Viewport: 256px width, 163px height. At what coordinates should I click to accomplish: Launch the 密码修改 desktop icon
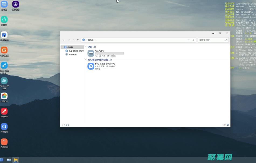(4, 111)
